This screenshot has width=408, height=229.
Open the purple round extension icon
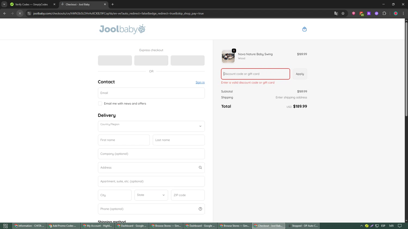pyautogui.click(x=376, y=13)
